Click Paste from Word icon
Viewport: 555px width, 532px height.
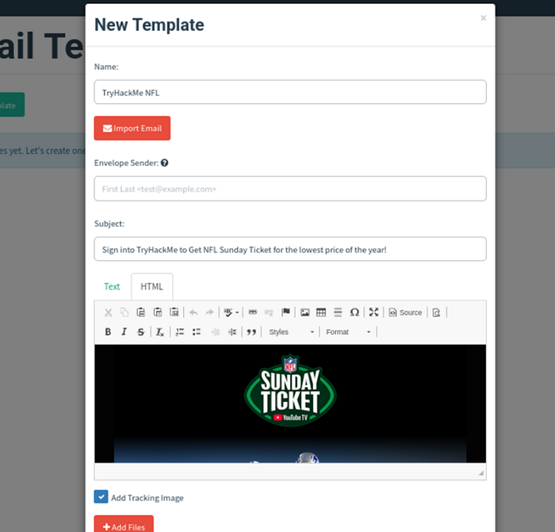174,312
